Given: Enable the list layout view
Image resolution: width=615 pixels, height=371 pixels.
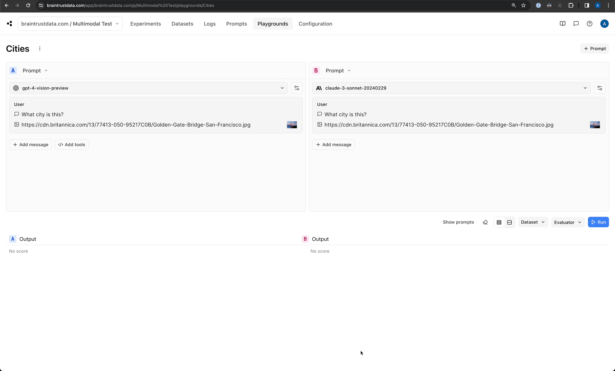Looking at the screenshot, I should click(499, 222).
